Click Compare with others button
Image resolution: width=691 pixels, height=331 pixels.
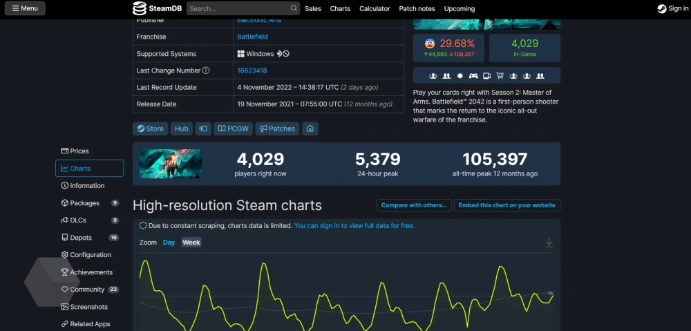point(415,205)
